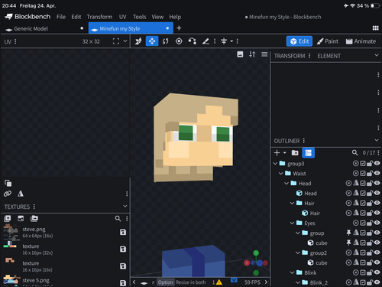
Task: Open the tab overview grid icon
Action: pyautogui.click(x=375, y=28)
